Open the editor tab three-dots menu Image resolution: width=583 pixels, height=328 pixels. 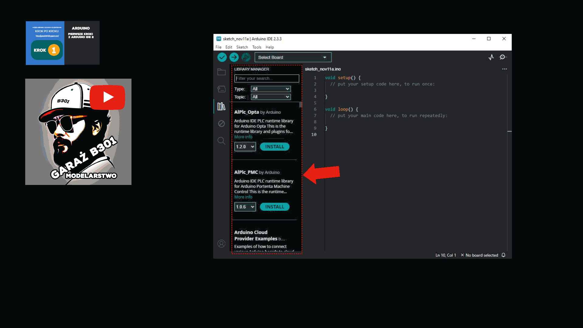pos(504,69)
